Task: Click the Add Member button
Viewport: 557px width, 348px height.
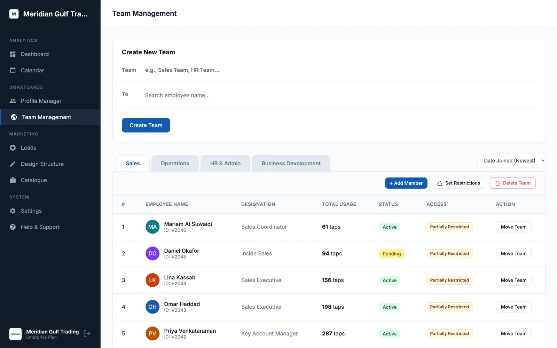Action: point(406,183)
